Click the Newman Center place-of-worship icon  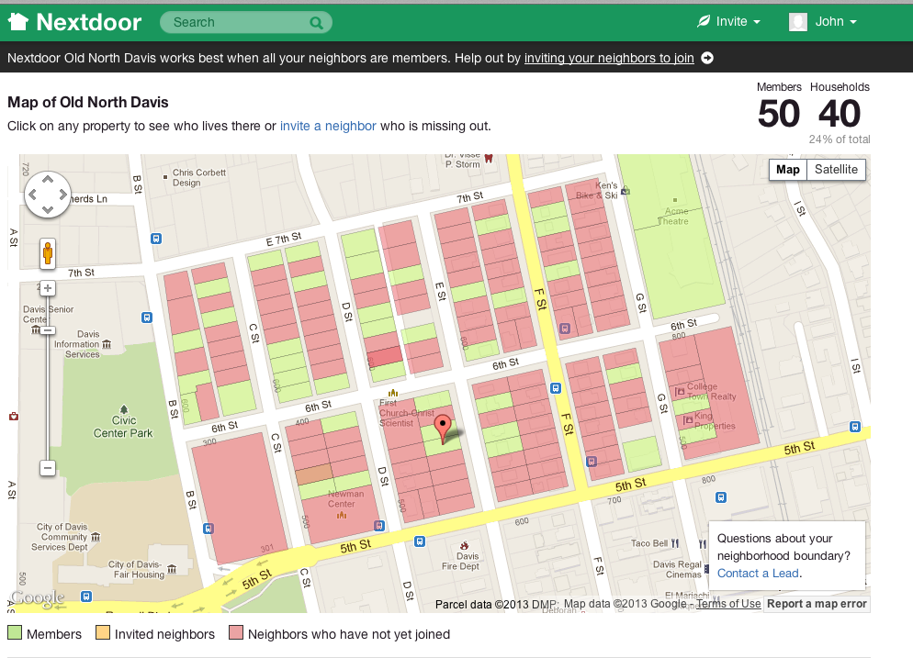(342, 515)
